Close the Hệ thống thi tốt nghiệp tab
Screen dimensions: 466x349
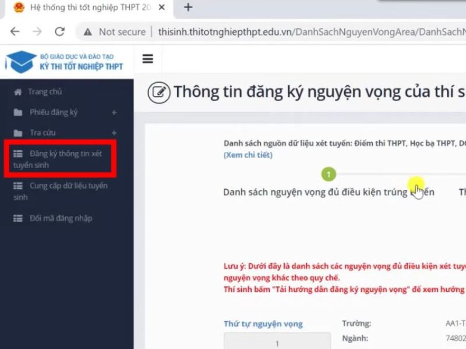162,8
